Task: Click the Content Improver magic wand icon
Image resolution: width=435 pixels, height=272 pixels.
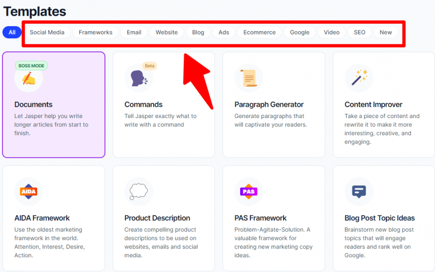Action: 359,77
